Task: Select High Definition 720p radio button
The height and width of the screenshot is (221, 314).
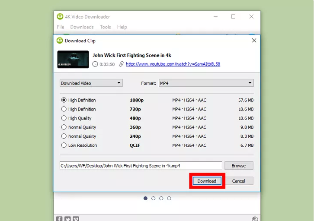Action: coord(64,109)
